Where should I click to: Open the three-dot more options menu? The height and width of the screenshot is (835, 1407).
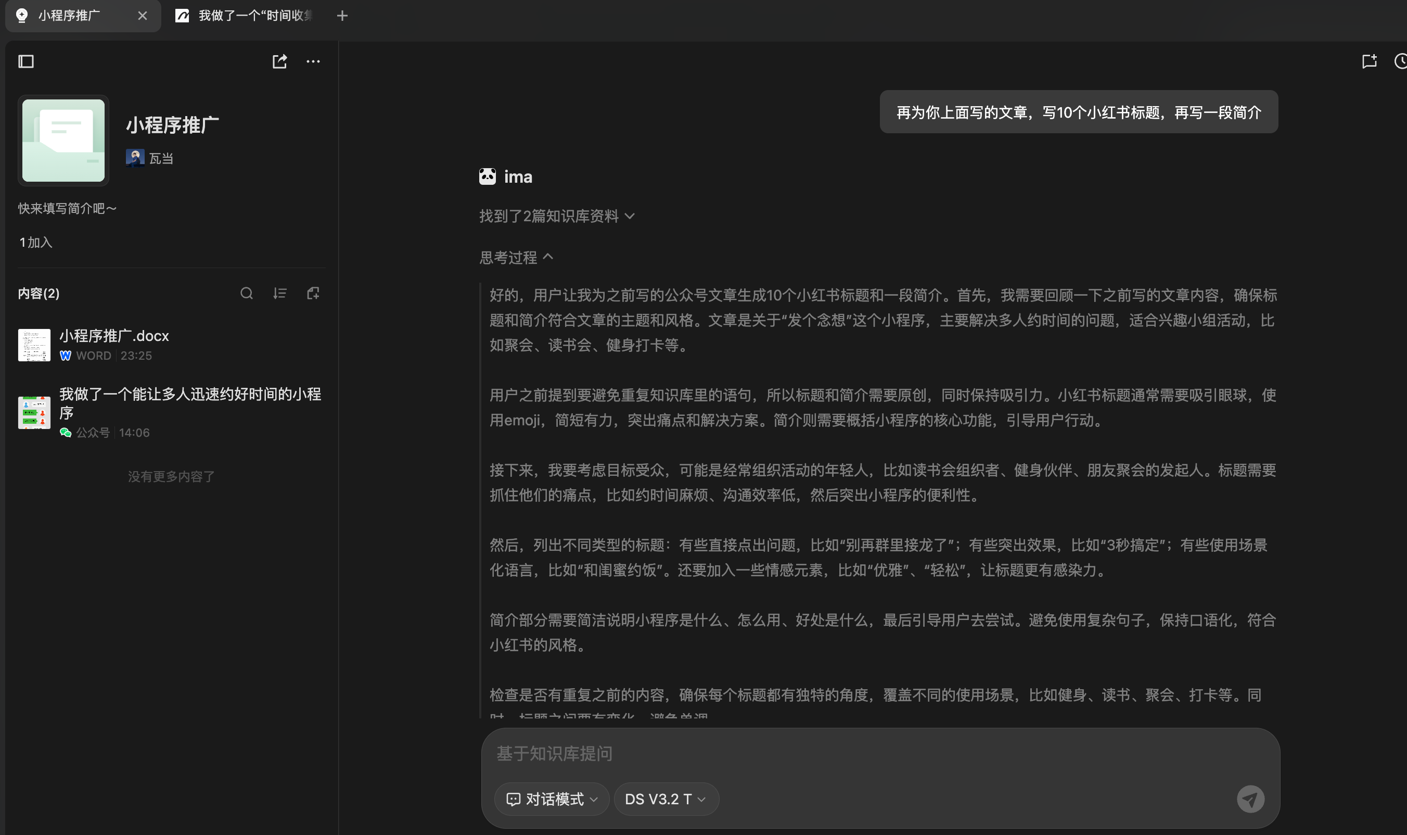(x=313, y=61)
